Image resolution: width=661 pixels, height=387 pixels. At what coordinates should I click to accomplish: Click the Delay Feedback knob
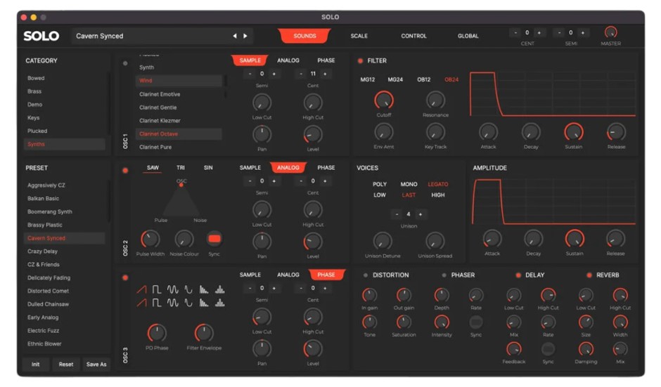pyautogui.click(x=514, y=349)
